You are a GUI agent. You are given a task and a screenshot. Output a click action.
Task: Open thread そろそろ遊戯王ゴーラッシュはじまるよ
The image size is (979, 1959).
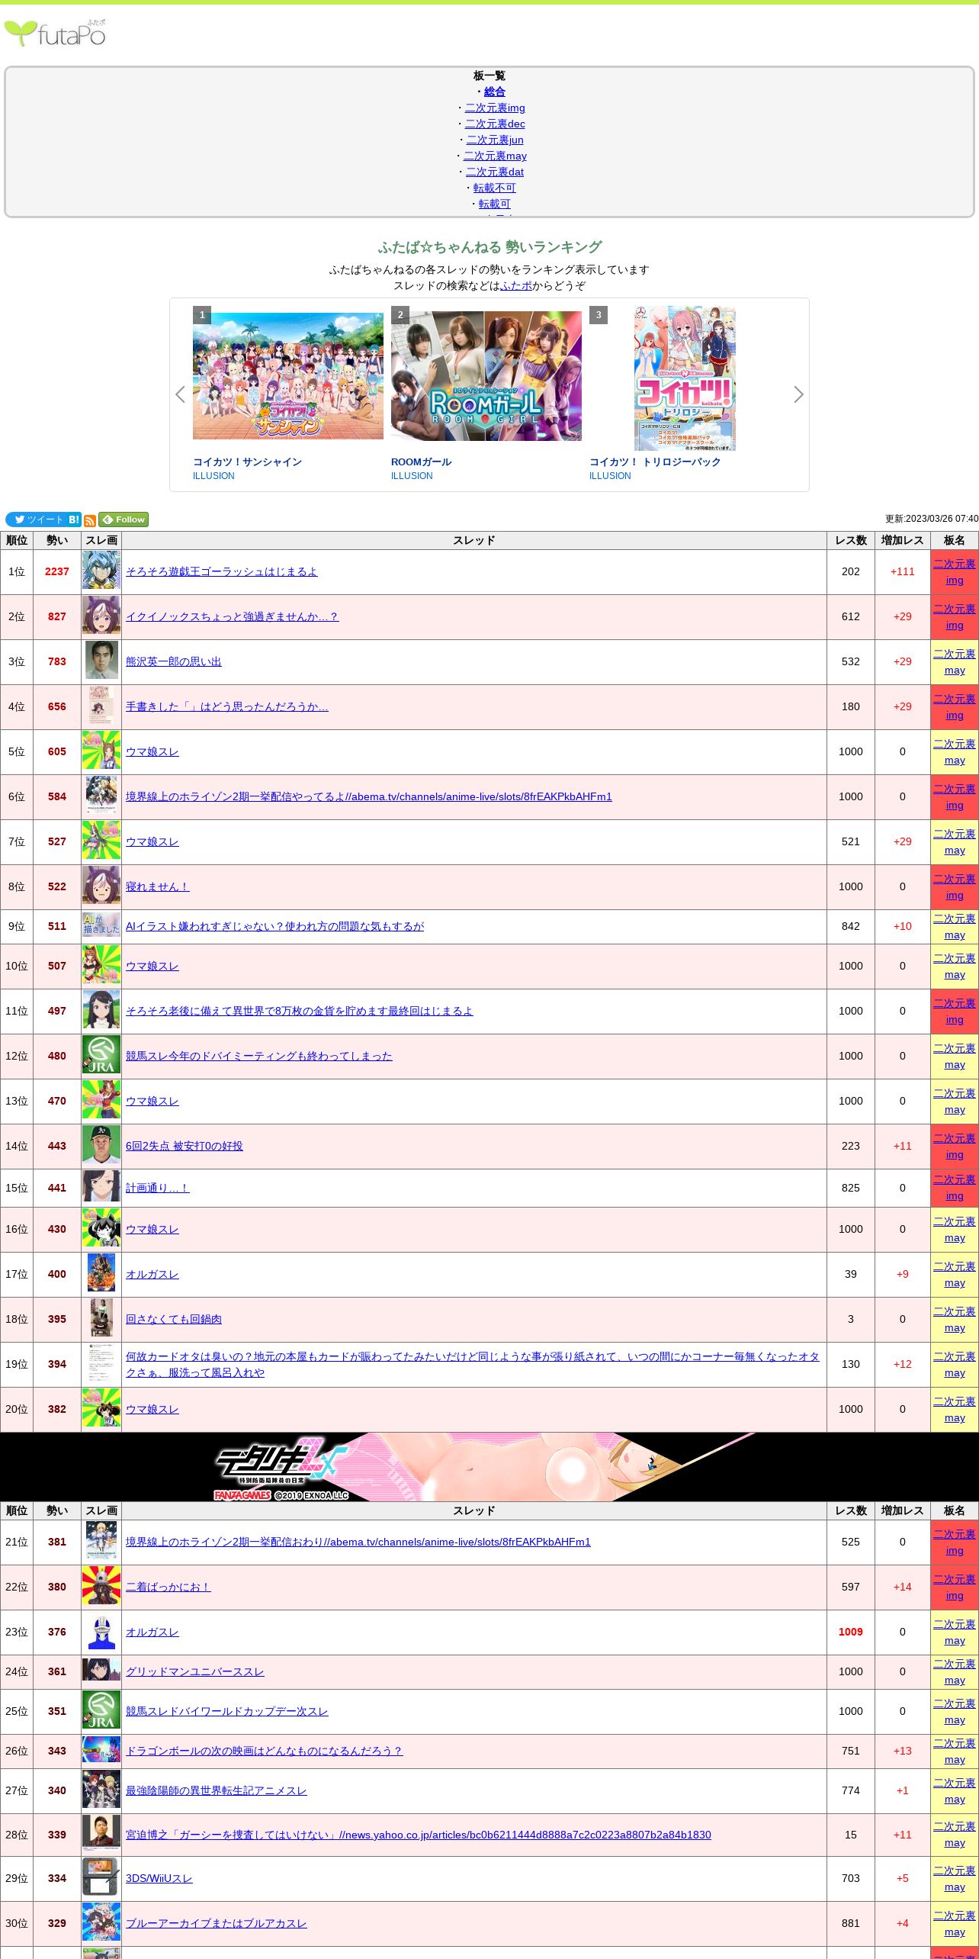(222, 571)
